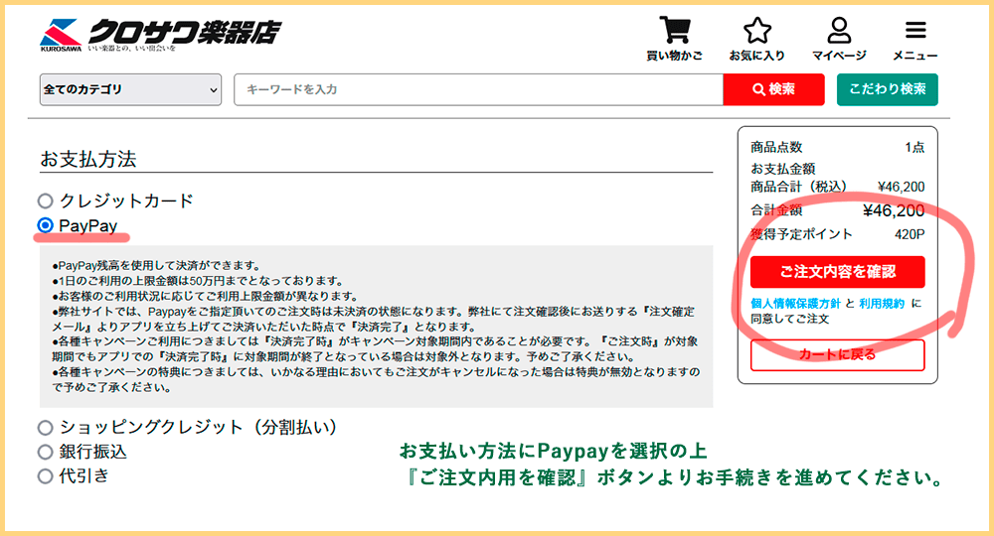
Task: Click the お気に入り star icon
Action: [757, 30]
